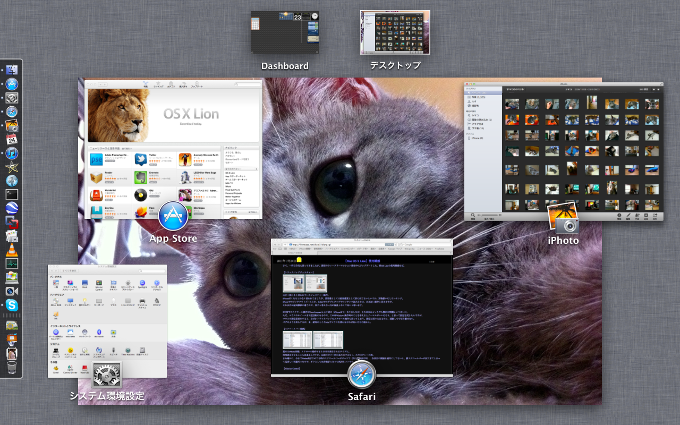Click the Safari compass badge icon

click(x=362, y=375)
